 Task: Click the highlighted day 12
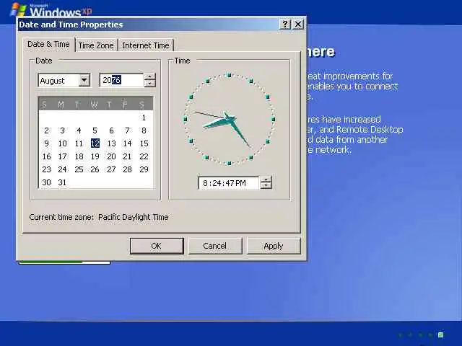pyautogui.click(x=95, y=143)
